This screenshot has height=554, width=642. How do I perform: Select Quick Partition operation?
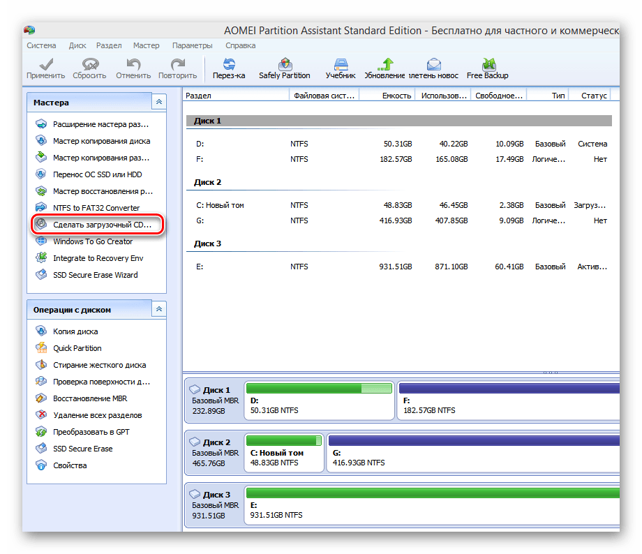pos(77,348)
